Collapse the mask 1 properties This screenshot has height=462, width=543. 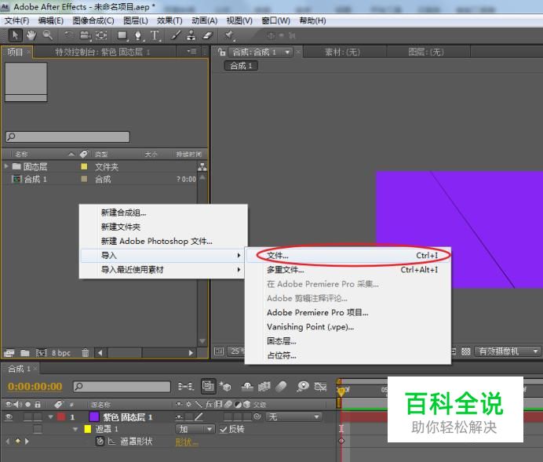75,430
